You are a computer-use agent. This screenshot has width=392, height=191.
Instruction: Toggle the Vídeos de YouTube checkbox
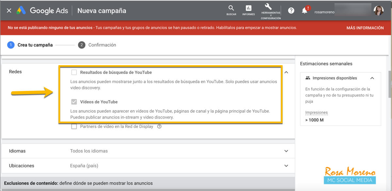click(74, 102)
